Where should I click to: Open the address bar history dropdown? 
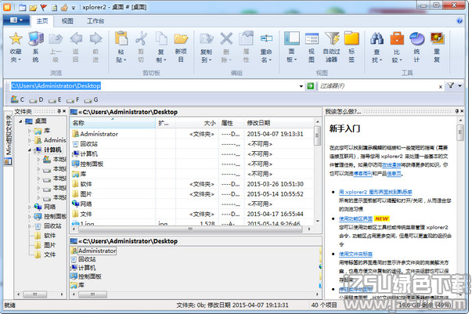[x=301, y=86]
